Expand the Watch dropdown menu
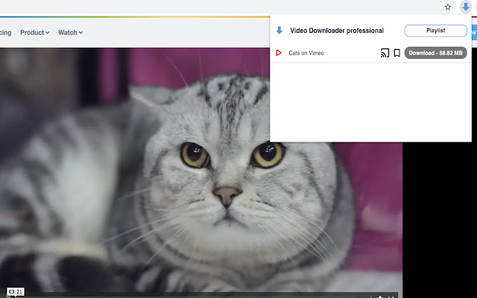477x298 pixels. click(70, 33)
